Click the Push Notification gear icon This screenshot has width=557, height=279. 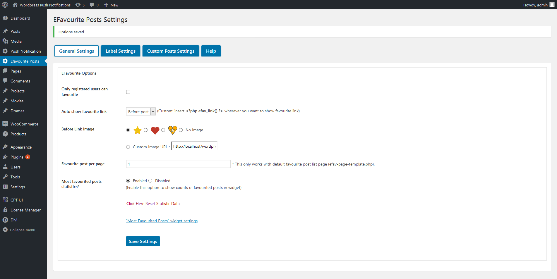coord(5,51)
